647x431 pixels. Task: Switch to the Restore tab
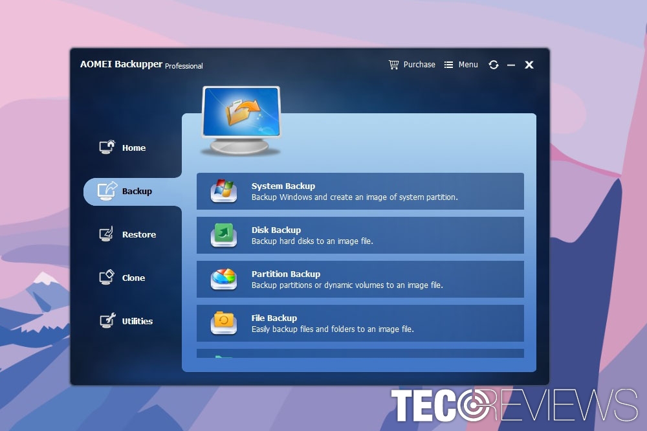pos(139,234)
